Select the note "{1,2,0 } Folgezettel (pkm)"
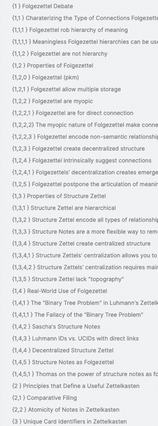The height and width of the screenshot is (426, 158). point(46,77)
